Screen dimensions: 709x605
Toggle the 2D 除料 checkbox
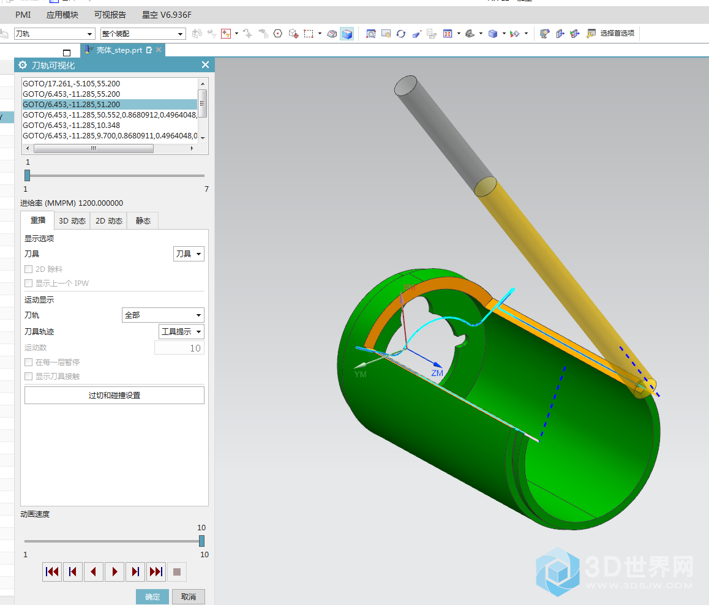pos(29,269)
